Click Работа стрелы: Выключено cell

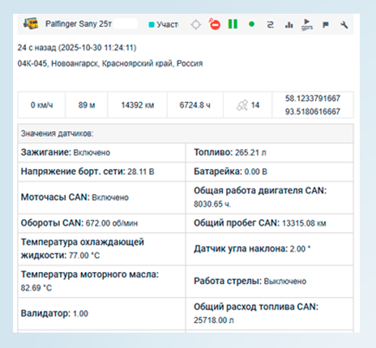tap(269, 281)
